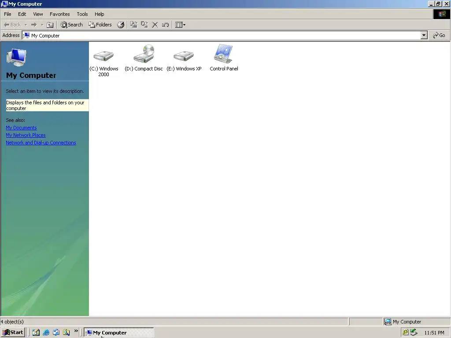Open the File menu
Image resolution: width=451 pixels, height=338 pixels.
(x=7, y=14)
